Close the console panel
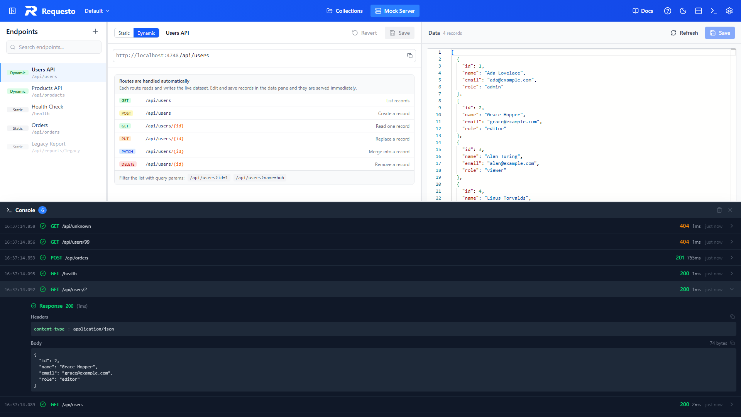Image resolution: width=741 pixels, height=417 pixels. click(730, 210)
